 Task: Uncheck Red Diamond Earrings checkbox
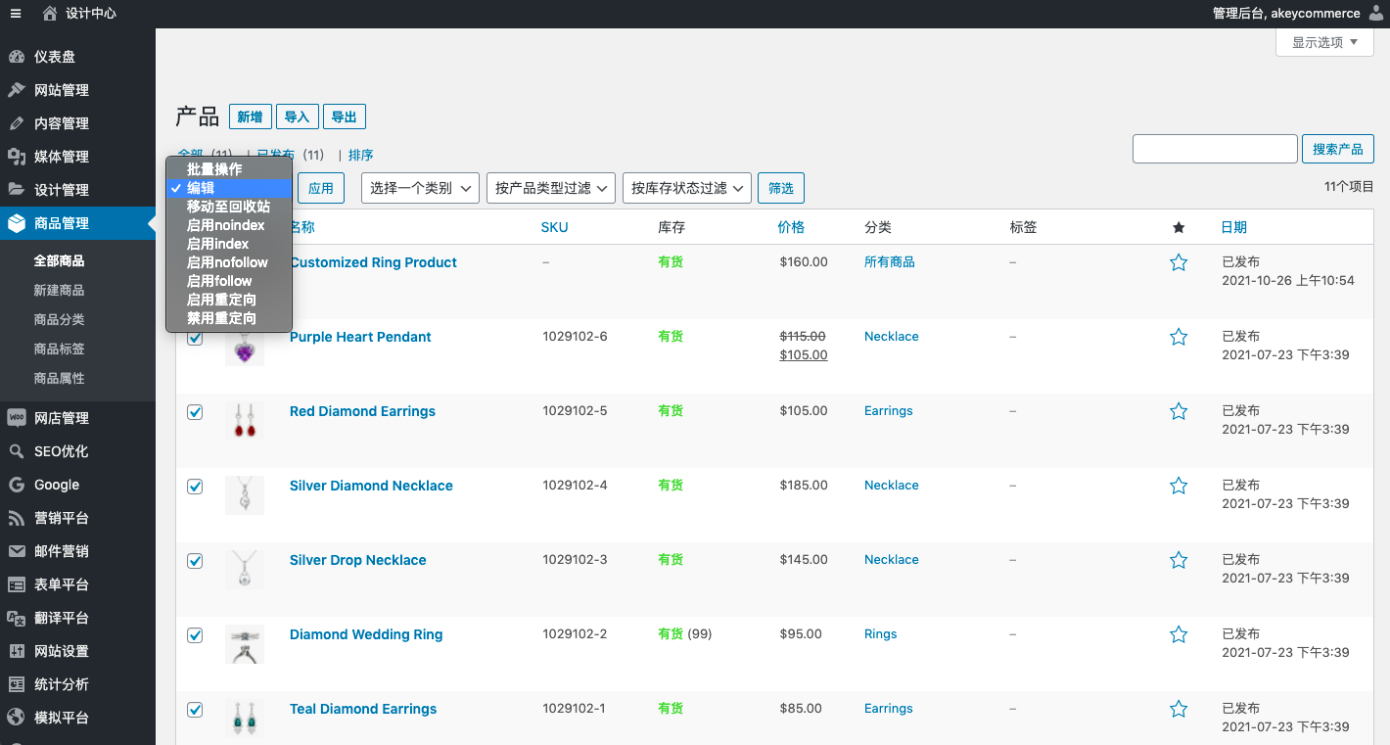tap(195, 412)
